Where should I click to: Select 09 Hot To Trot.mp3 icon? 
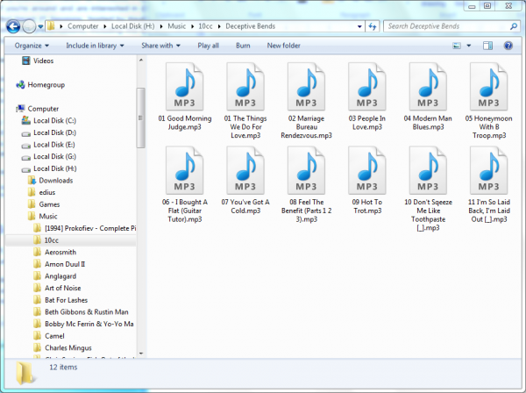367,170
